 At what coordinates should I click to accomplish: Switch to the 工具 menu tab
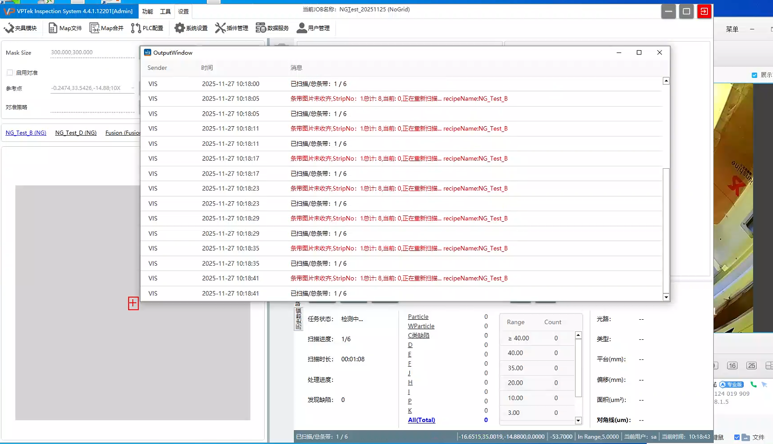[165, 11]
